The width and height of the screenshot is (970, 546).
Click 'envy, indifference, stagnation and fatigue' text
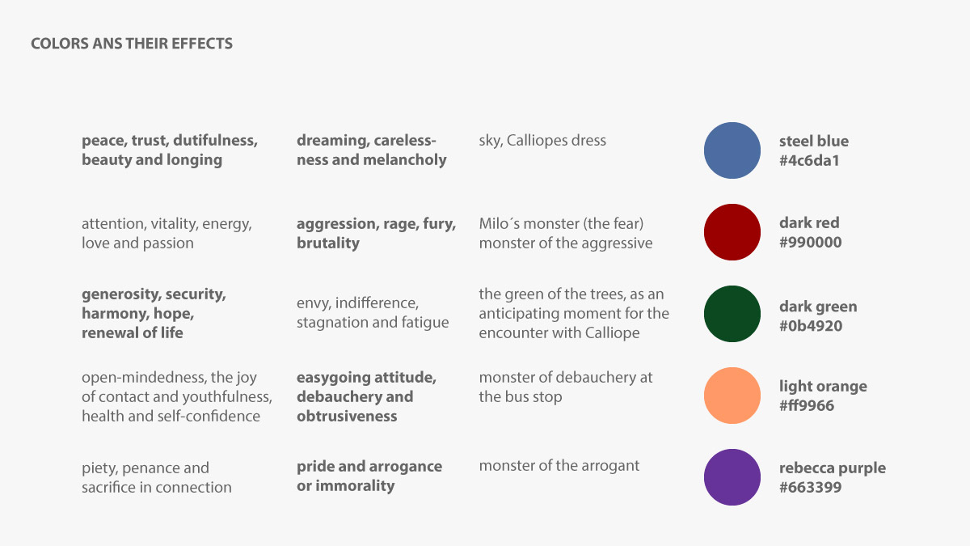point(373,313)
